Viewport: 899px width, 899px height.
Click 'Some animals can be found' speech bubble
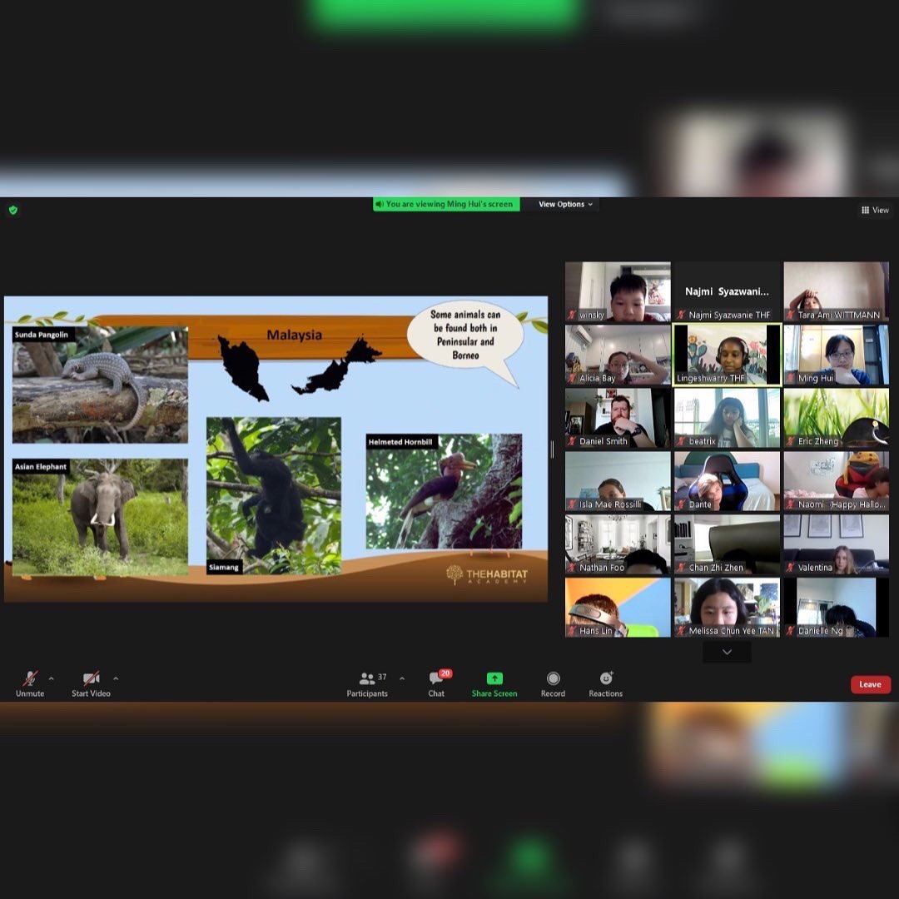pos(465,342)
